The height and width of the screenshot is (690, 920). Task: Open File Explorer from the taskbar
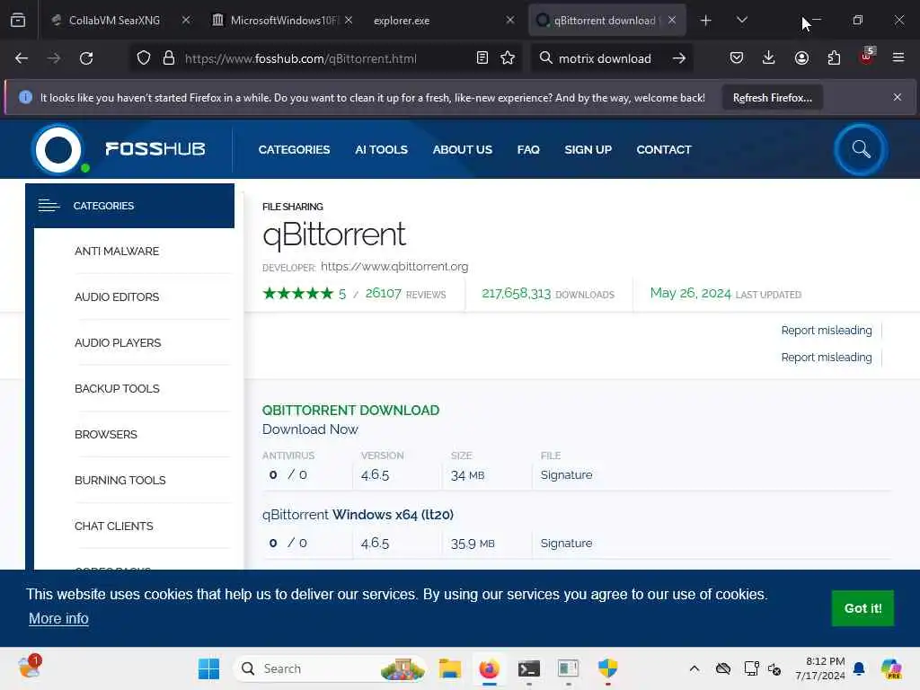450,668
